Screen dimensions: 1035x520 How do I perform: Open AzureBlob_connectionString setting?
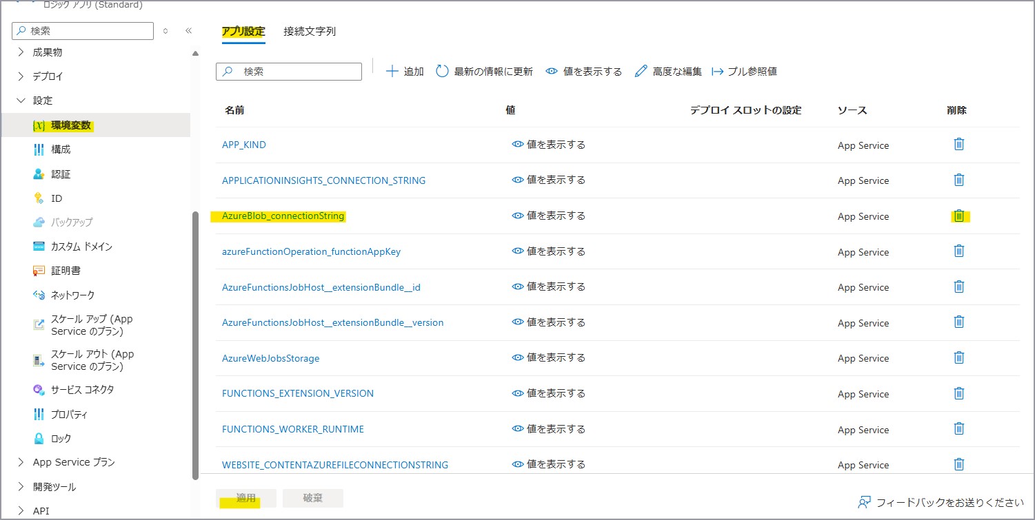pyautogui.click(x=283, y=216)
